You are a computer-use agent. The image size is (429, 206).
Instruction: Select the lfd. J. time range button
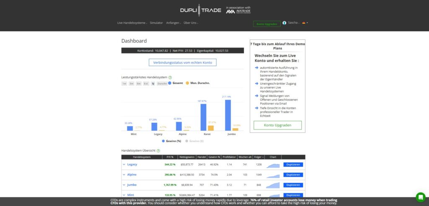pos(146,84)
